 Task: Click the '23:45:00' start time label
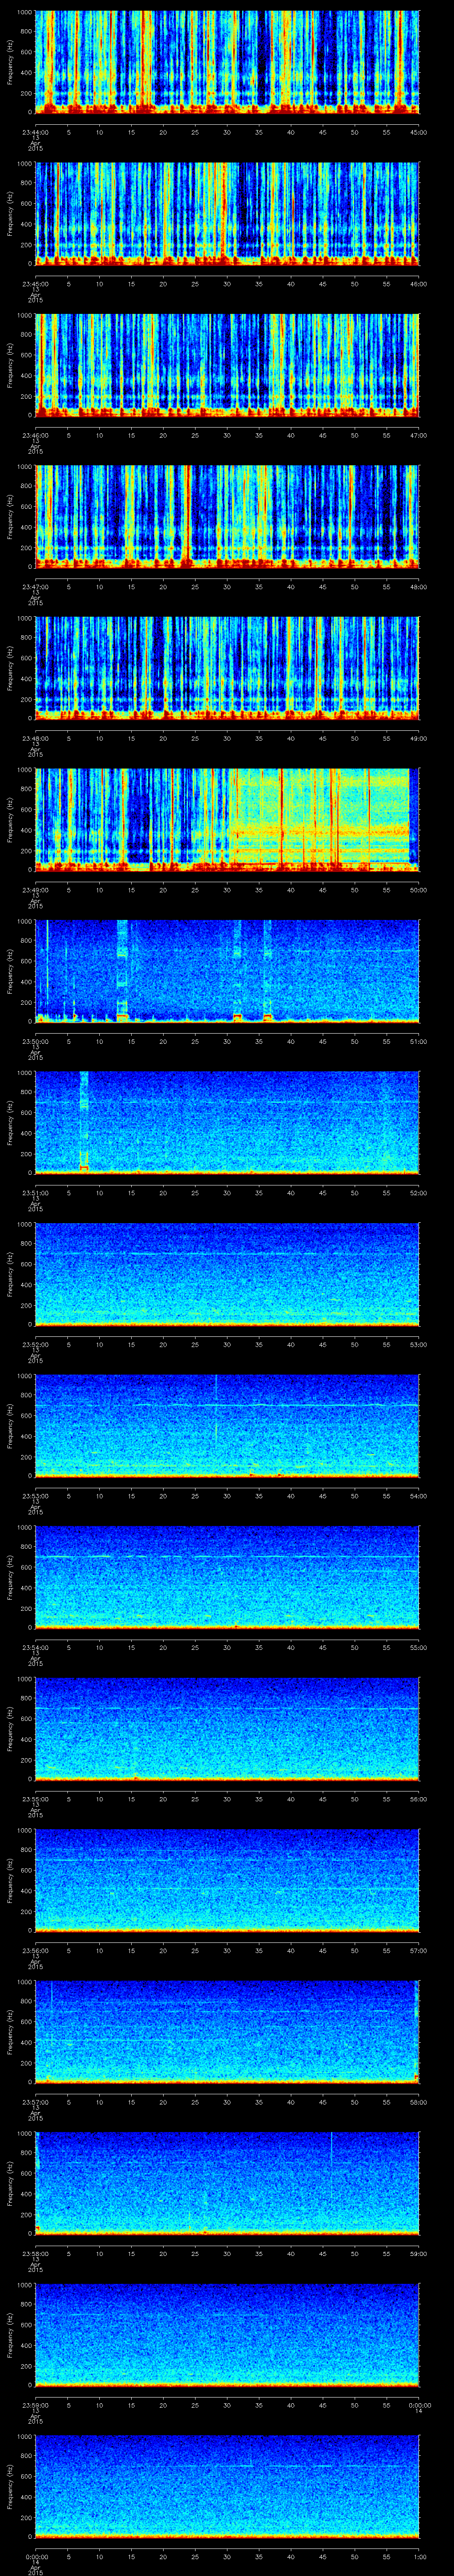pos(36,284)
